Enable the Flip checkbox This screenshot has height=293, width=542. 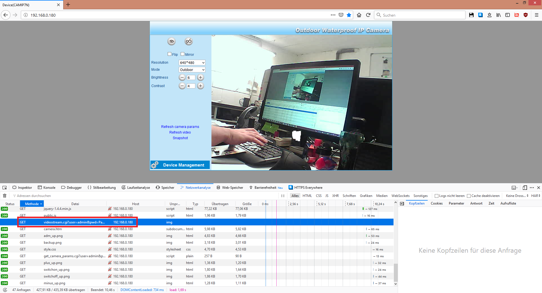click(170, 54)
